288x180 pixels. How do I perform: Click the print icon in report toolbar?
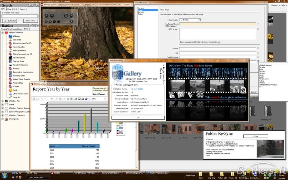coord(75,99)
